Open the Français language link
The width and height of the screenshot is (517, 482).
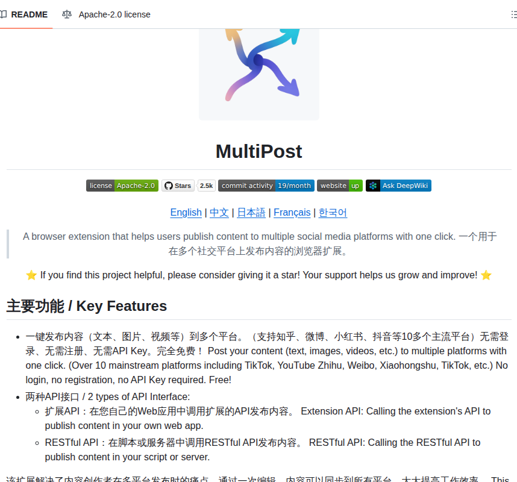292,213
